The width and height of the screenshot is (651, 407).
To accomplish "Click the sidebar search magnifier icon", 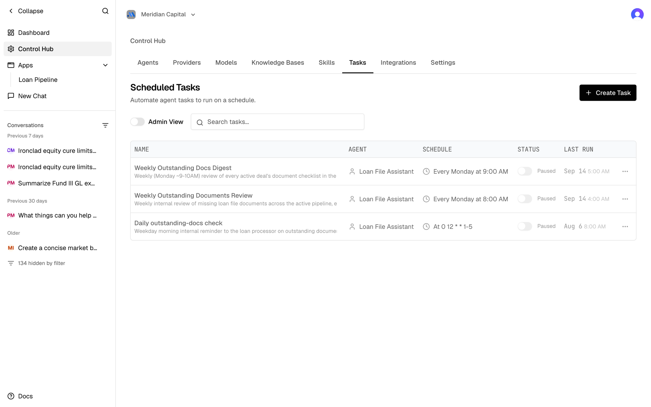I will click(x=105, y=11).
